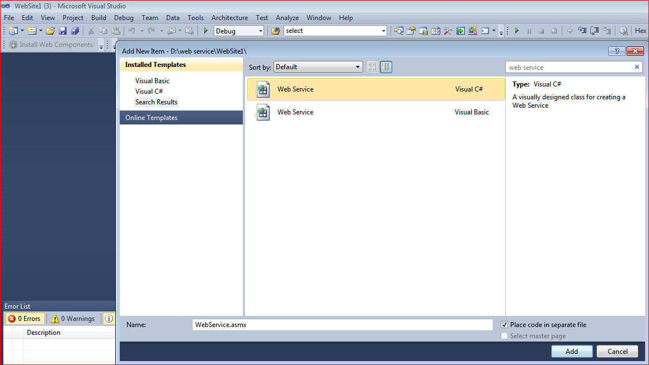Expand the Online Templates section

181,118
